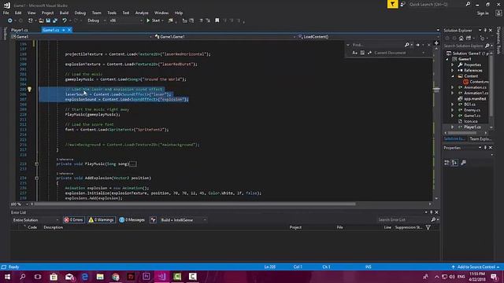Click the Undo toolbar icon
Screen dimensions: 504x283
[x=65, y=20]
